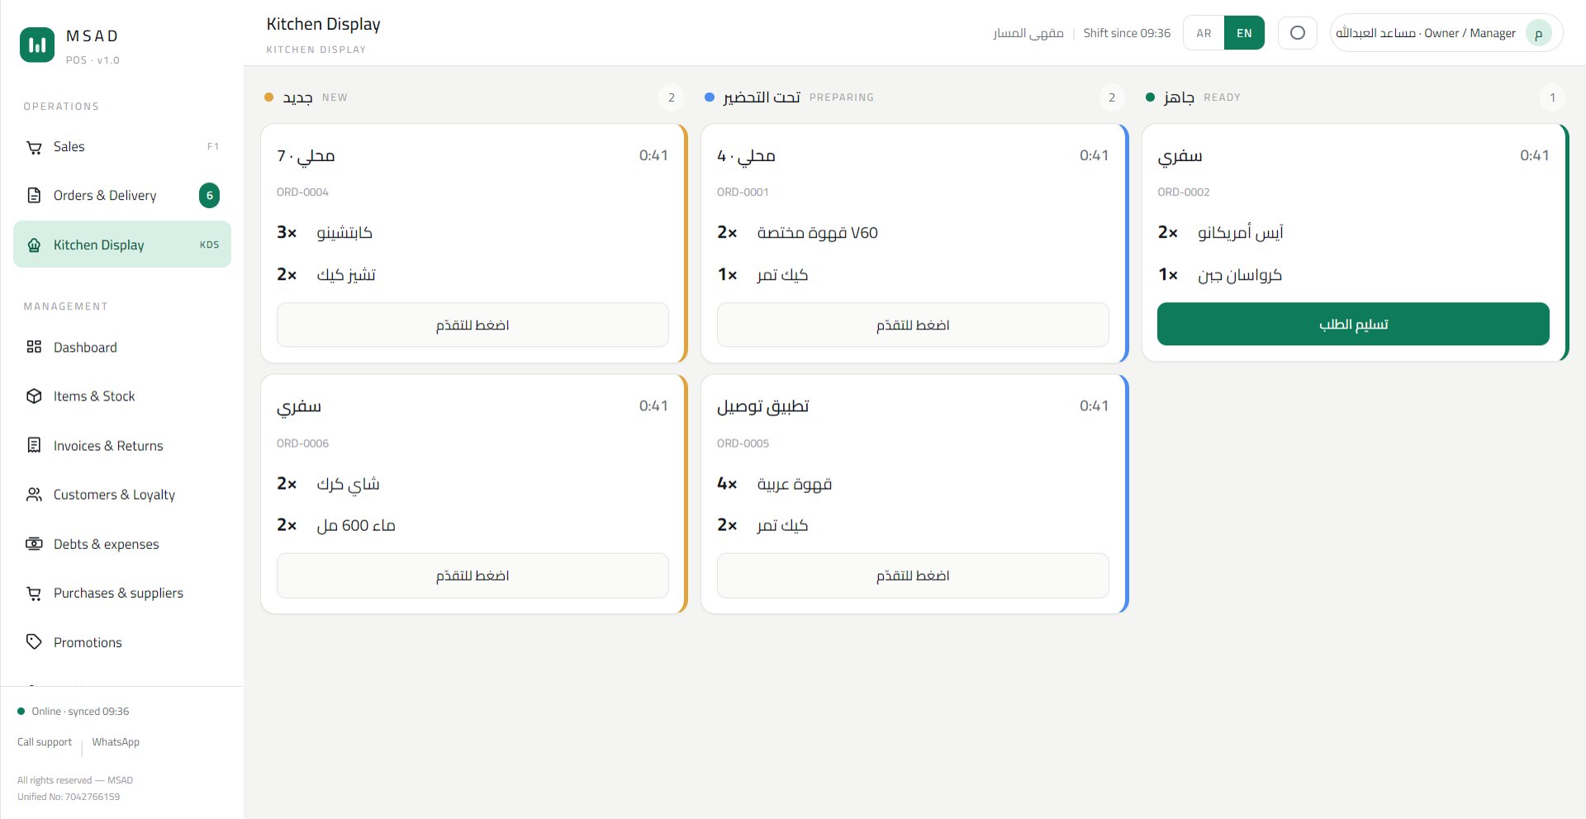Screen dimensions: 1586x819
Task: Advance order ORD-0001 with its button
Action: pos(913,324)
